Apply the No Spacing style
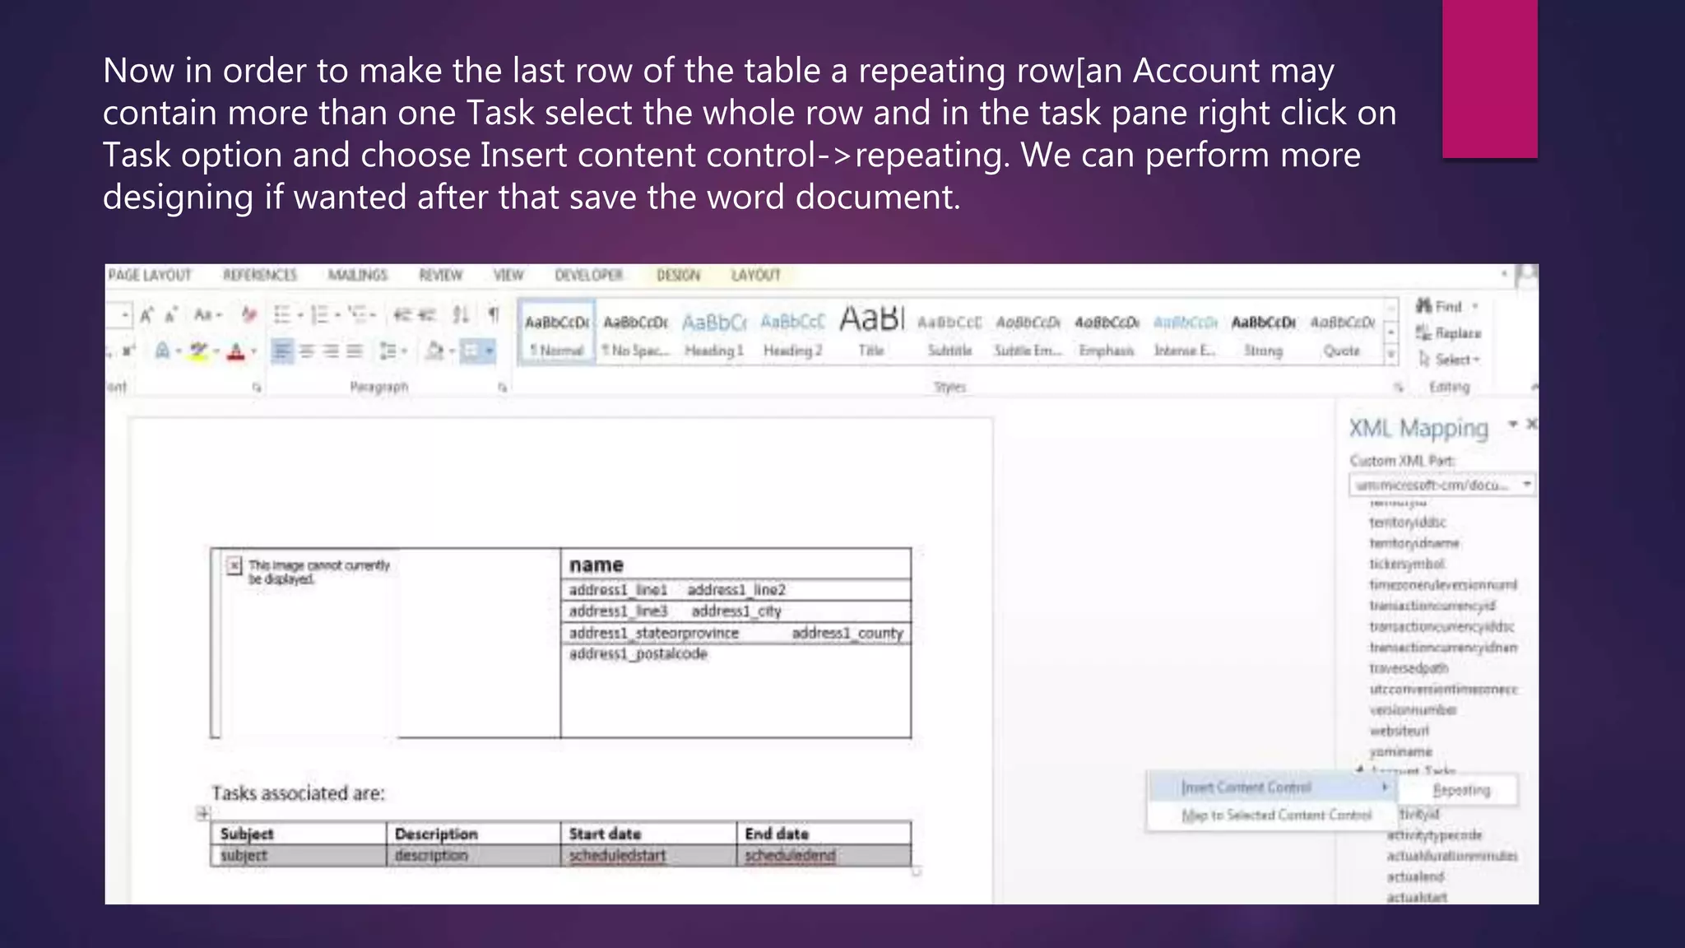Viewport: 1685px width, 948px height. pyautogui.click(x=635, y=333)
